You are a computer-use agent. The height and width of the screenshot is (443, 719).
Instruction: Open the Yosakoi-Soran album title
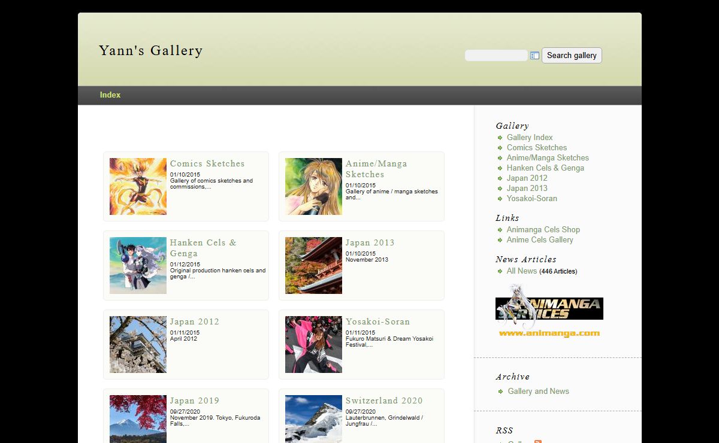pyautogui.click(x=378, y=321)
